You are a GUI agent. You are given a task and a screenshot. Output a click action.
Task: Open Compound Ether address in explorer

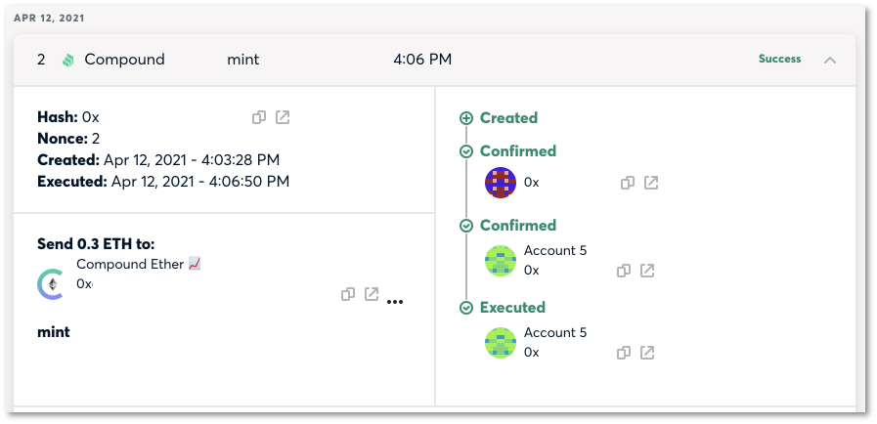click(372, 294)
